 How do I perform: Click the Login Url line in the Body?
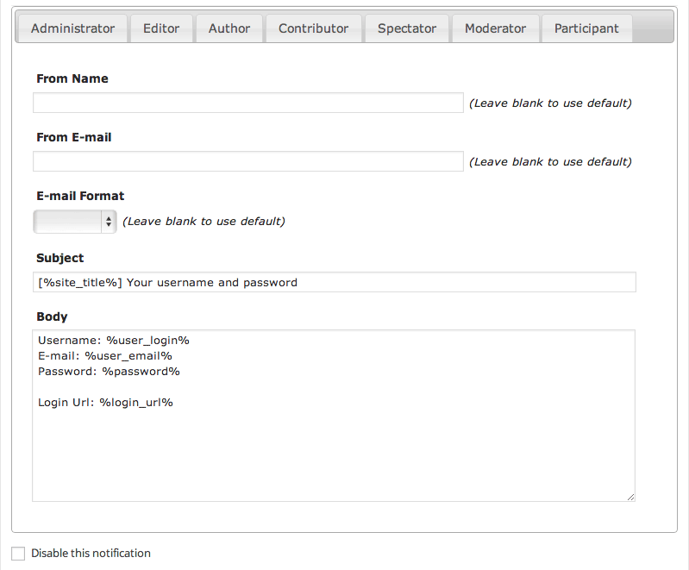tap(105, 403)
